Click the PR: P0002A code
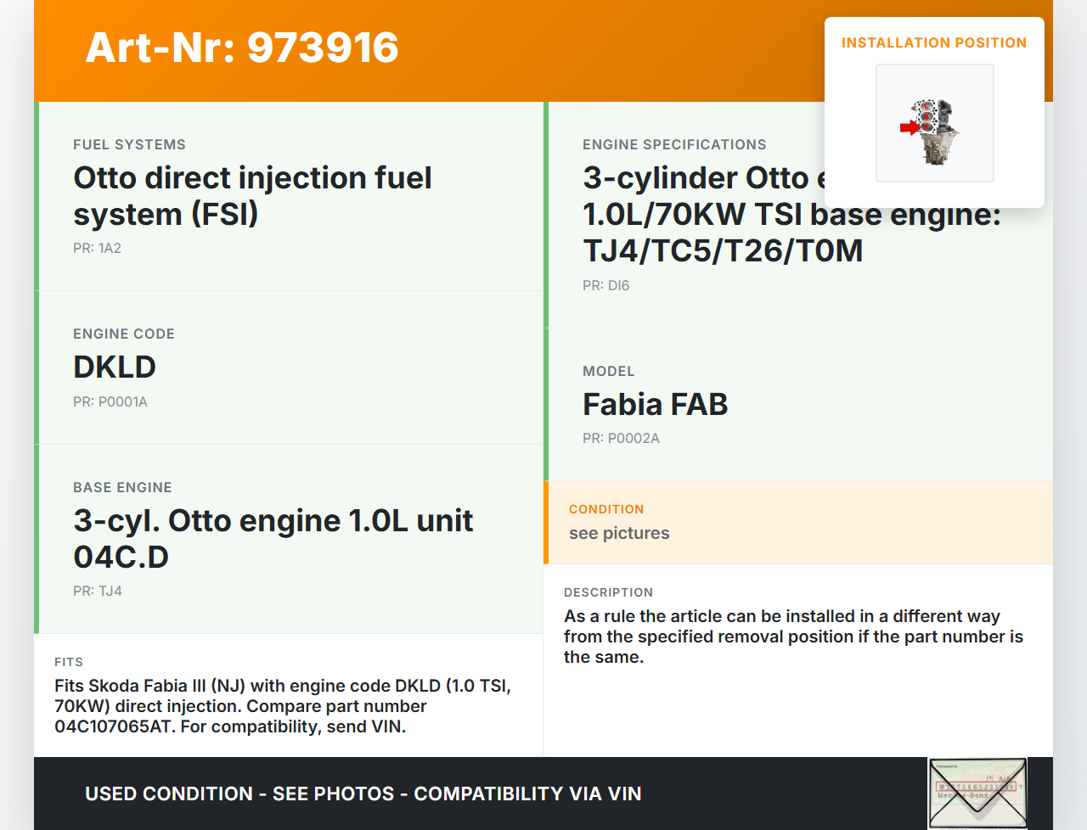This screenshot has height=830, width=1087. [x=621, y=438]
